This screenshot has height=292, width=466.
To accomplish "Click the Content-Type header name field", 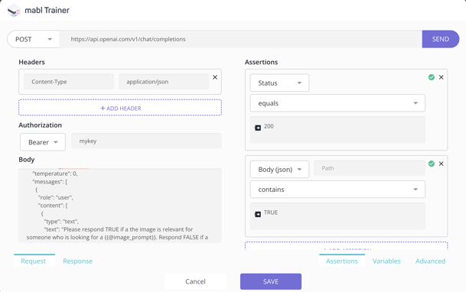I will coord(69,82).
